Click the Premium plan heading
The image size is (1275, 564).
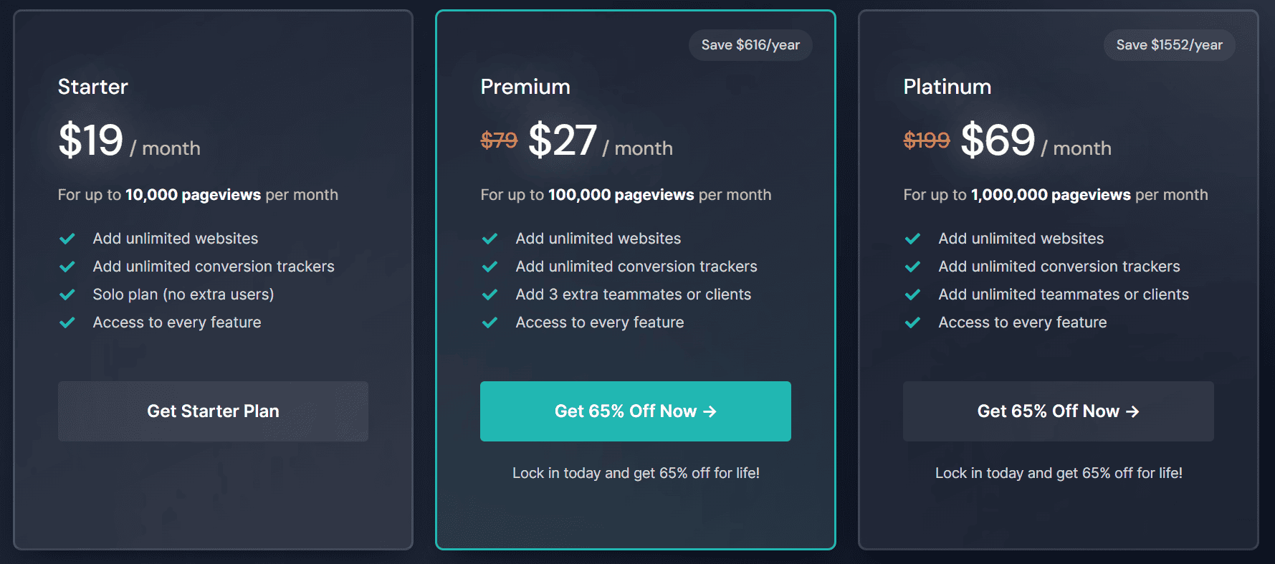coord(525,86)
